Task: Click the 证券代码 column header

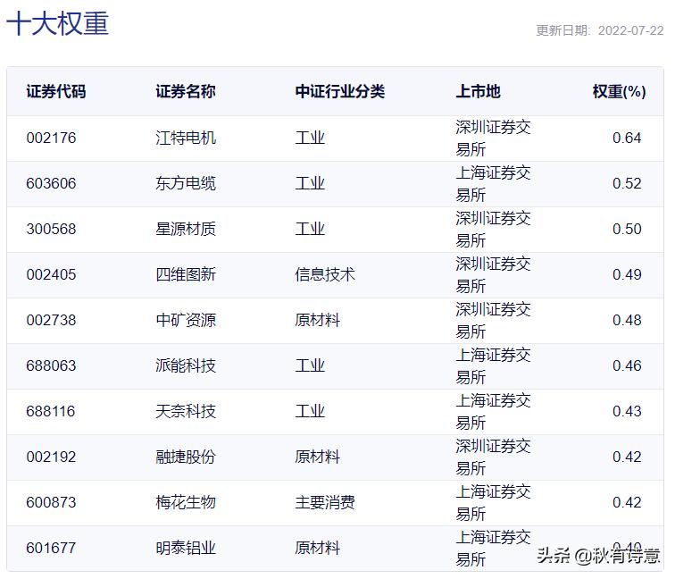Action: point(56,91)
